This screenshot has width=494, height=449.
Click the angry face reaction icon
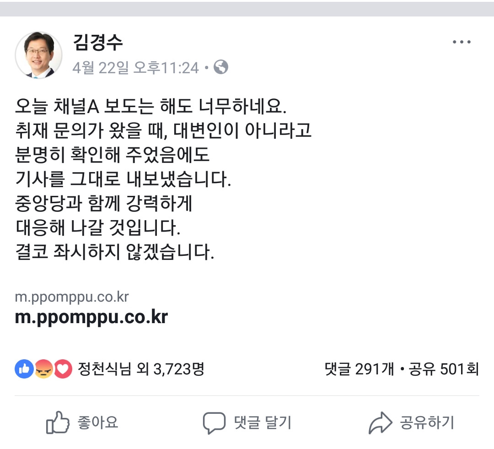coord(43,368)
